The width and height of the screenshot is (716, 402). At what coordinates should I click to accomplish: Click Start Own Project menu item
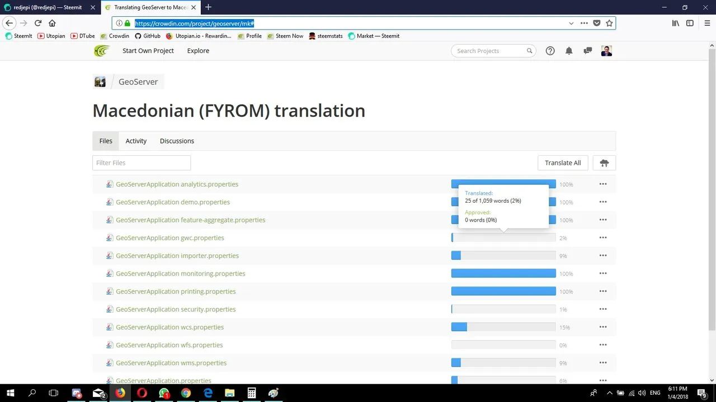[x=148, y=51]
